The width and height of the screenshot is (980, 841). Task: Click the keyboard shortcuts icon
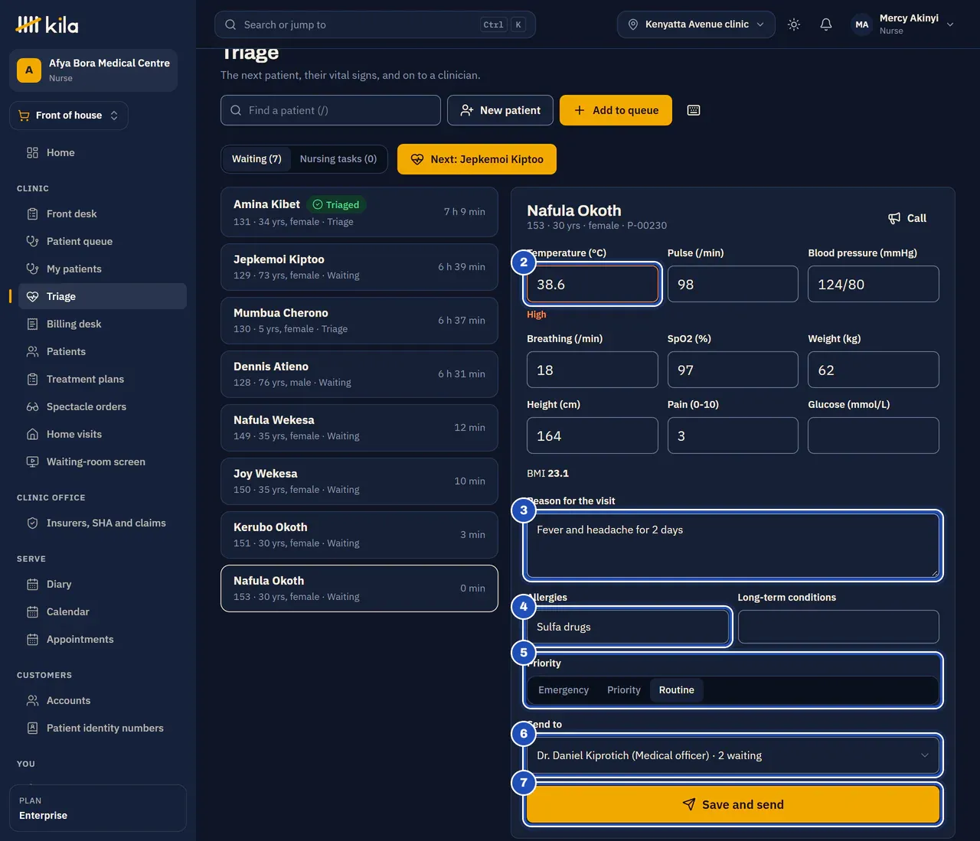[x=694, y=110]
